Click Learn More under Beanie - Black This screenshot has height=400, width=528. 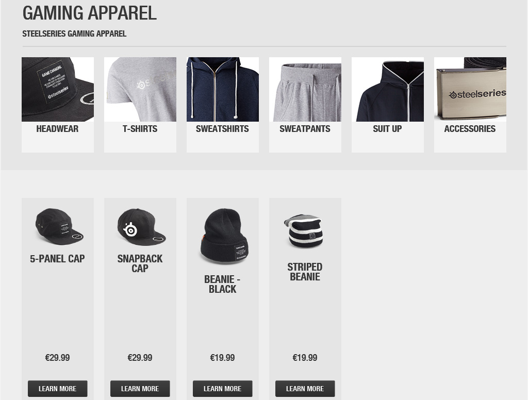coord(223,389)
